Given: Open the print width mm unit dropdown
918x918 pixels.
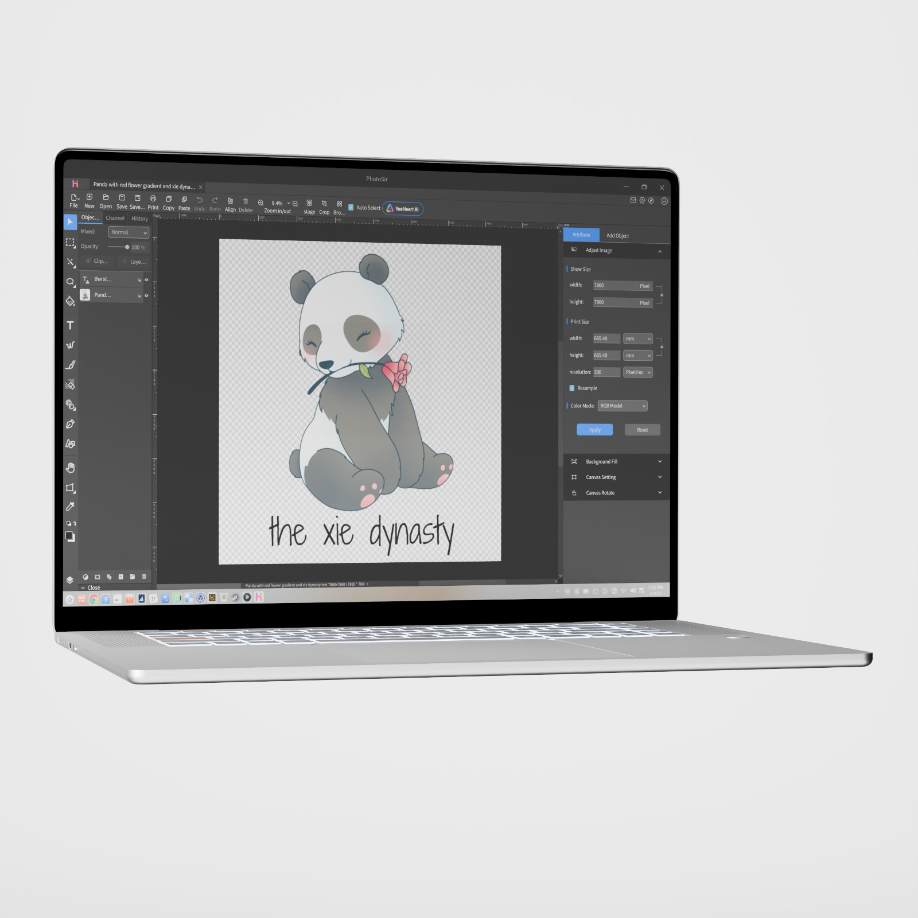Looking at the screenshot, I should pyautogui.click(x=638, y=339).
